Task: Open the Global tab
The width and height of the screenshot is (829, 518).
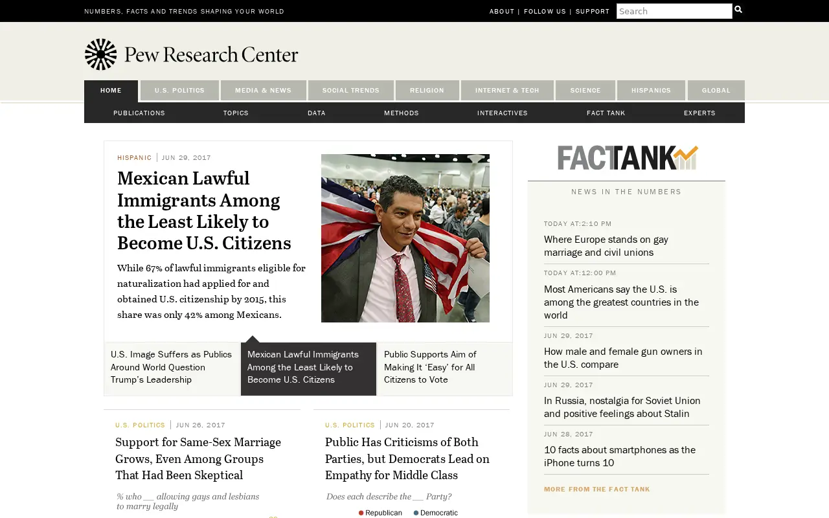Action: pyautogui.click(x=716, y=91)
